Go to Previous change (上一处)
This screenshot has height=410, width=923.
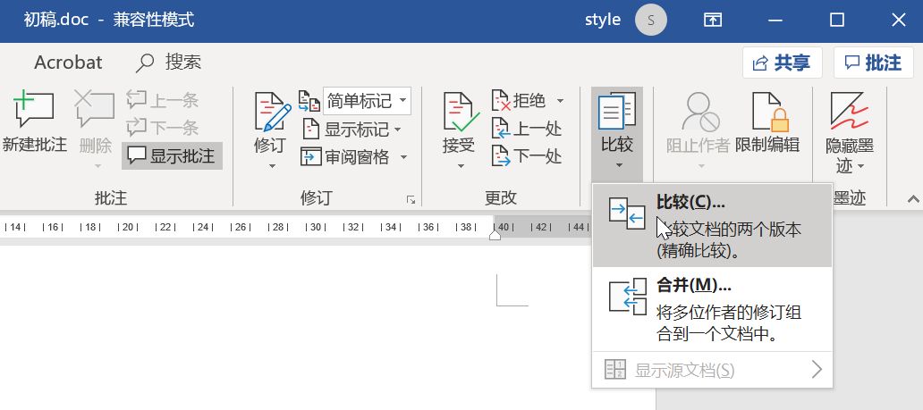click(527, 129)
